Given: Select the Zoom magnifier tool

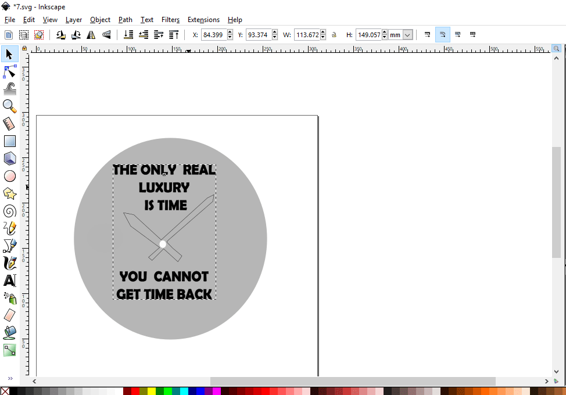Looking at the screenshot, I should [x=10, y=106].
